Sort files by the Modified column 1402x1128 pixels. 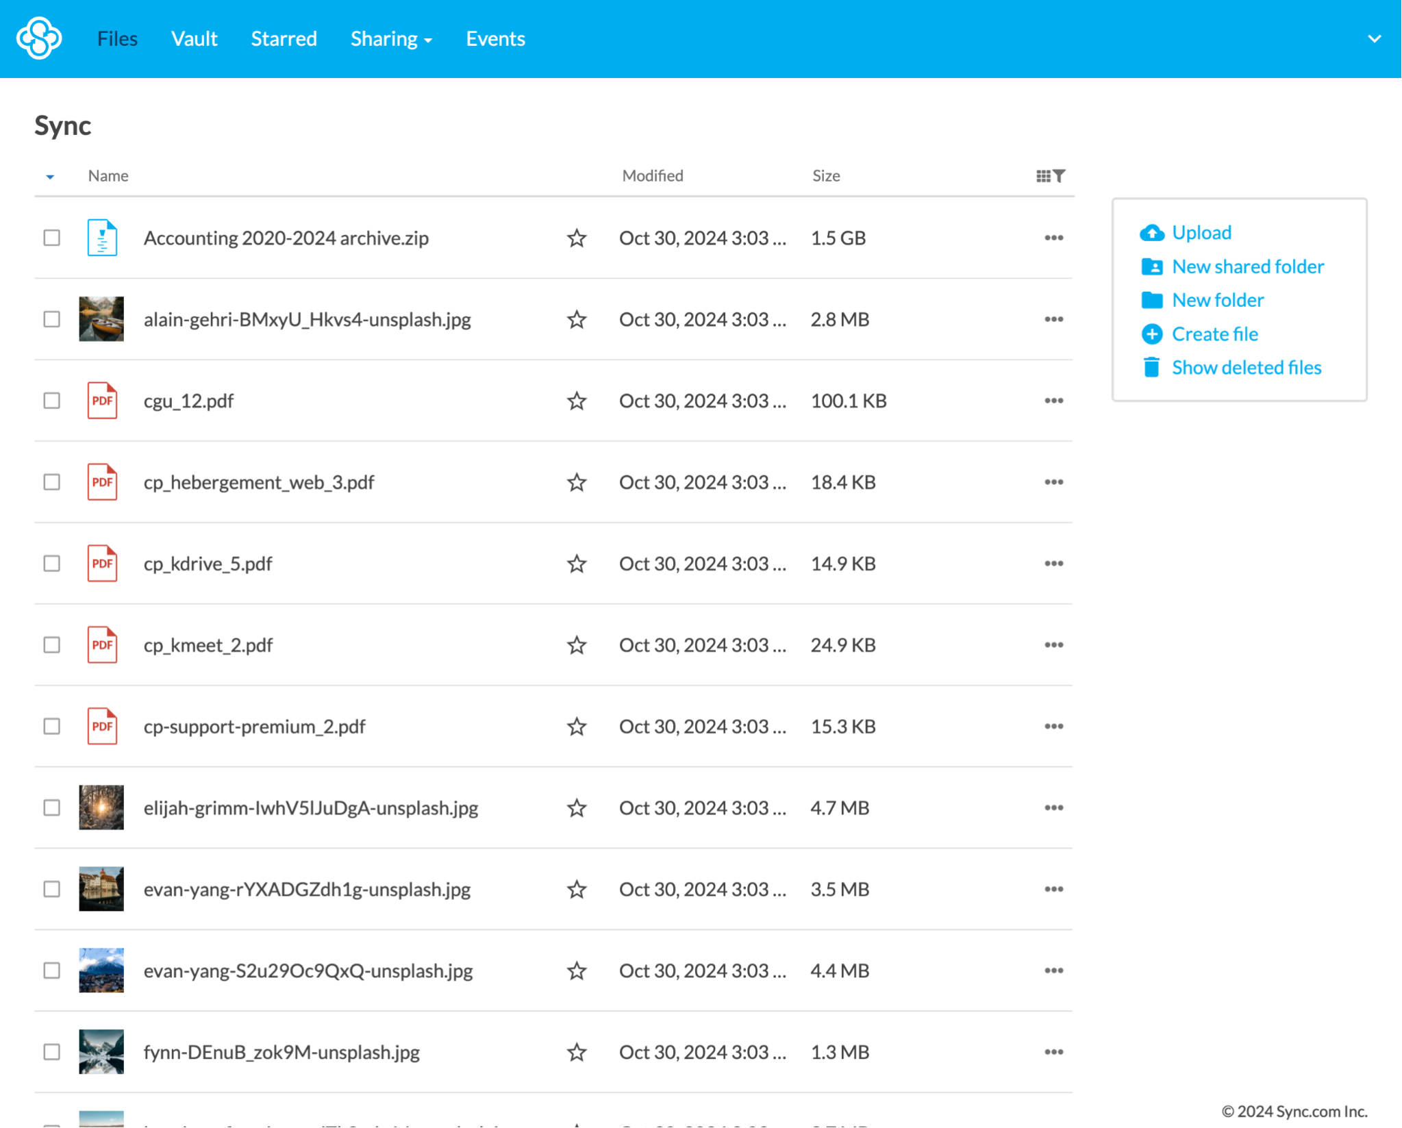[x=653, y=176]
